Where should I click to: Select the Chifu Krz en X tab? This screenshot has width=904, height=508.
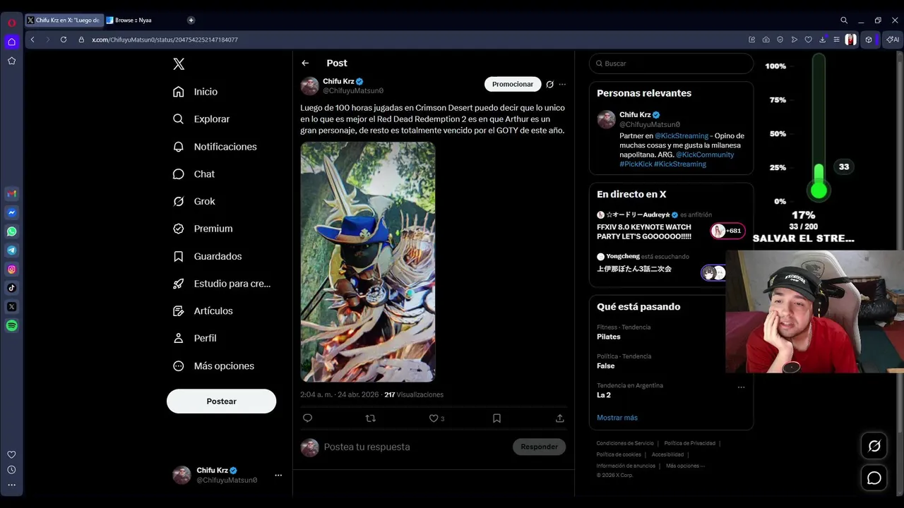64,20
